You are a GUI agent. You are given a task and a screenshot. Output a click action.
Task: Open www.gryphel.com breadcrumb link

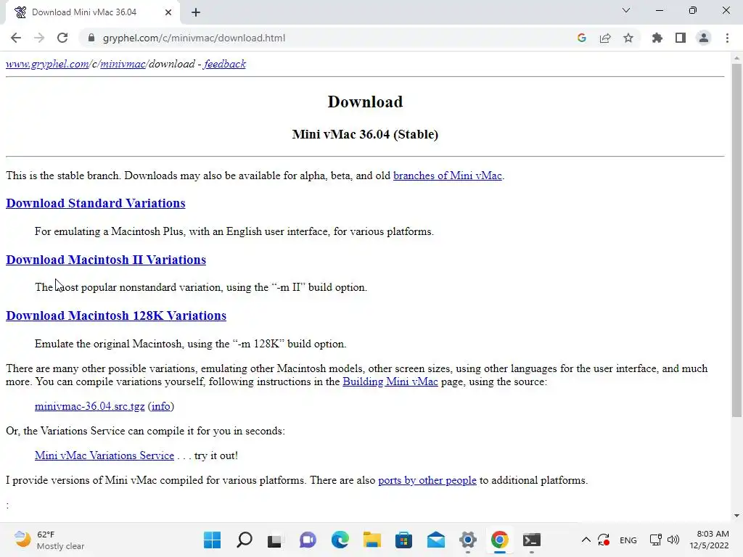pos(47,64)
